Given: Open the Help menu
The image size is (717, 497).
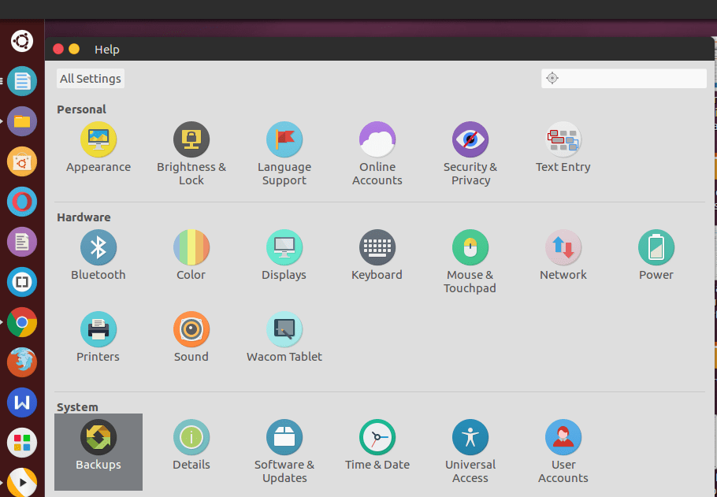Looking at the screenshot, I should [107, 50].
